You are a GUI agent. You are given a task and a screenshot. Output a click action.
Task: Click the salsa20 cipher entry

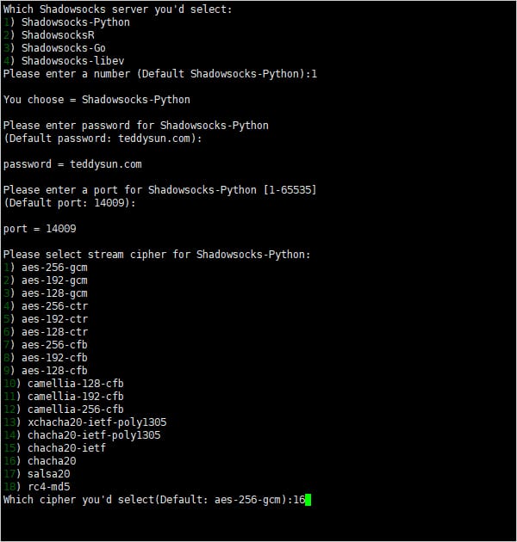click(x=48, y=474)
